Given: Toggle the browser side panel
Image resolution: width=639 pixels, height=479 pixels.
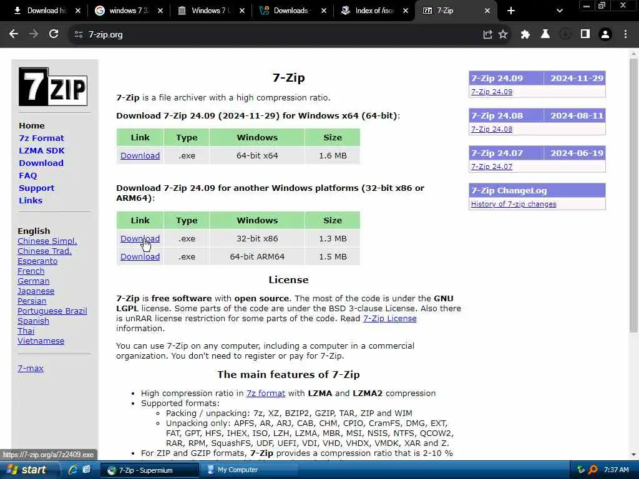Looking at the screenshot, I should (x=585, y=35).
